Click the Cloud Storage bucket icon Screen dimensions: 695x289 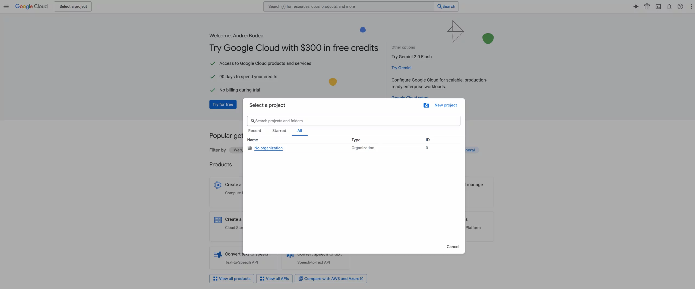tap(218, 220)
